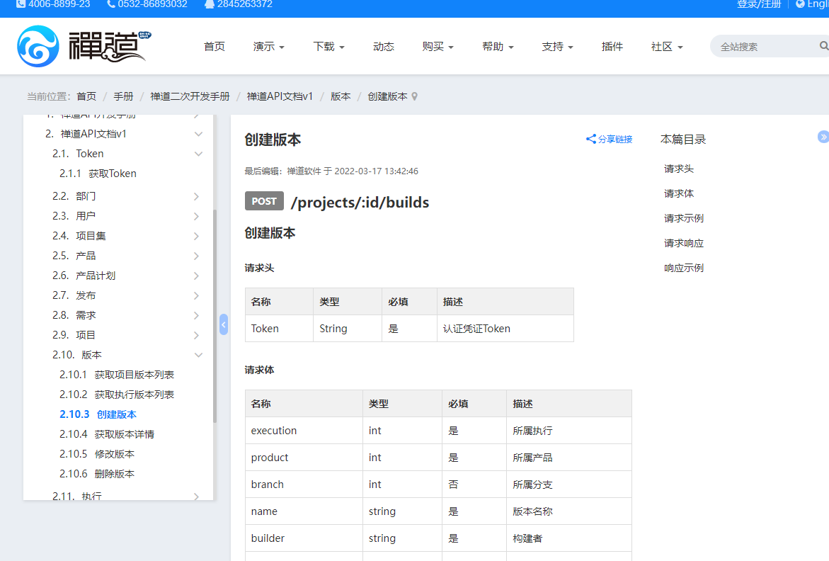Open the 动态 menu item
The width and height of the screenshot is (829, 561).
383,47
